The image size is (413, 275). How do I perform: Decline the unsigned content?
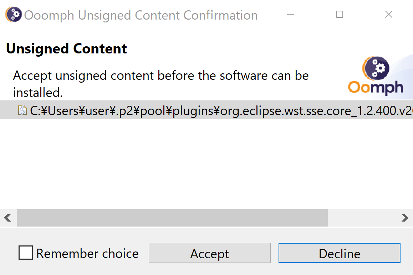pos(340,253)
